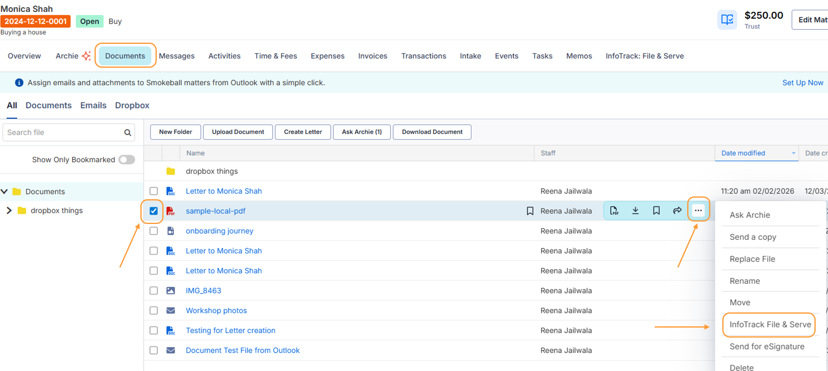Click the convert to PDF icon in row toolbar
This screenshot has width=828, height=371.
(614, 211)
